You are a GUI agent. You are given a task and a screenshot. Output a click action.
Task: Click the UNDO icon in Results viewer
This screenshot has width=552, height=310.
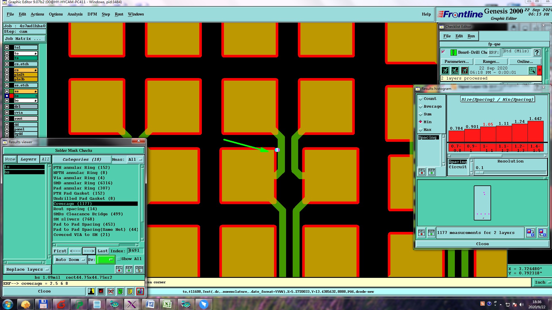point(139,269)
